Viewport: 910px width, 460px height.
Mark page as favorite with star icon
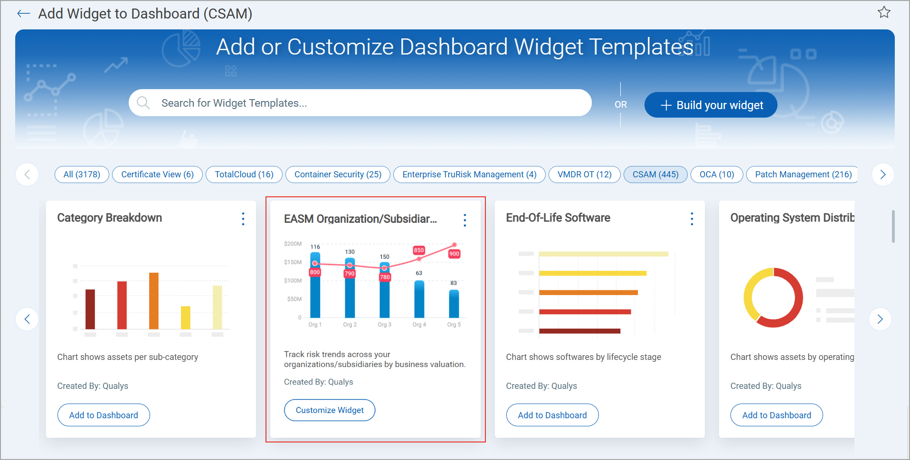tap(884, 12)
